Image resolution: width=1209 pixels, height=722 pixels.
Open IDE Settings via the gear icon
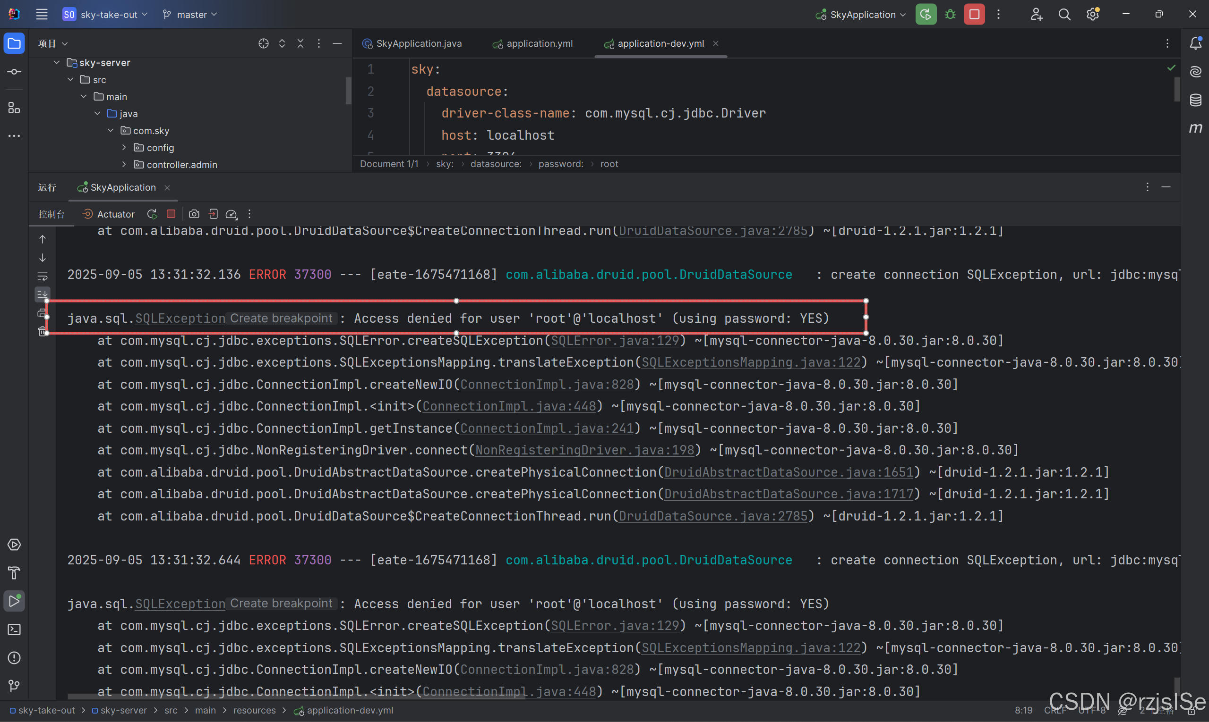pyautogui.click(x=1093, y=14)
